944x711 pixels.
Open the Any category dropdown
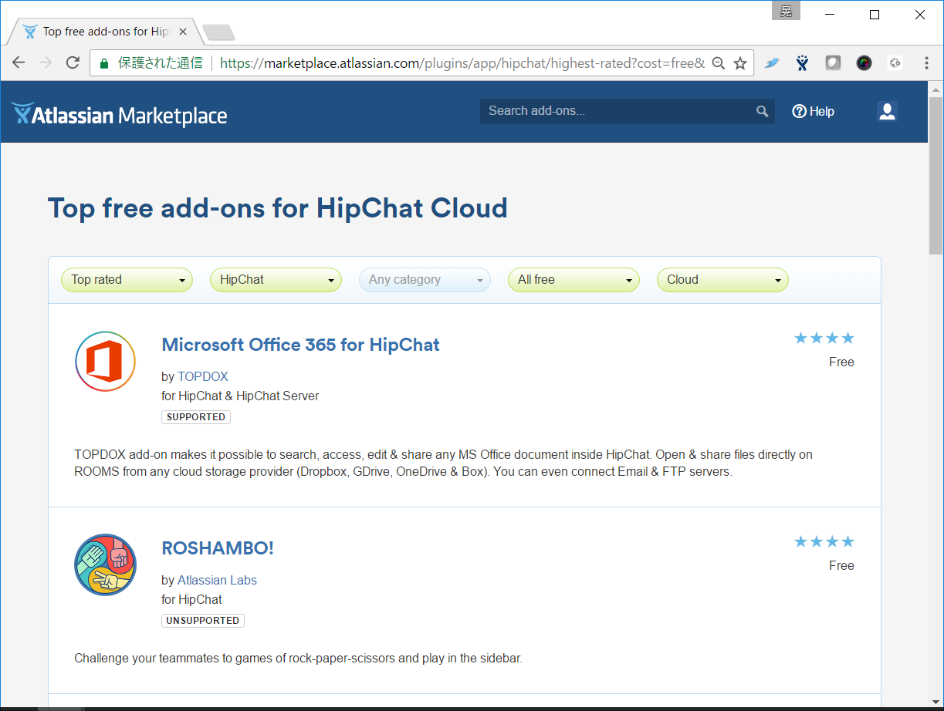(425, 280)
